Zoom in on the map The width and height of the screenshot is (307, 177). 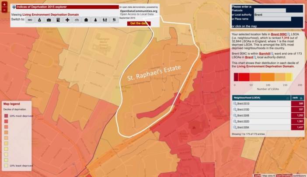click(5, 6)
